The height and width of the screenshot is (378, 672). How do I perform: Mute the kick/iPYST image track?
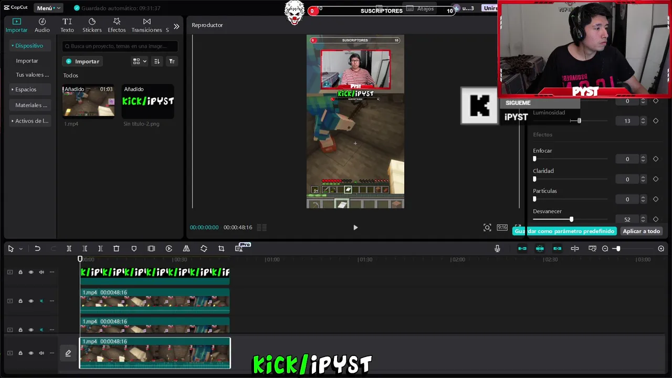(41, 272)
